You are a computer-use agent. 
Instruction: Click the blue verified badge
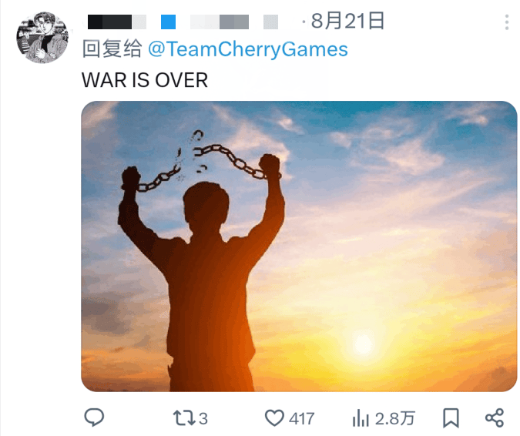tap(168, 22)
